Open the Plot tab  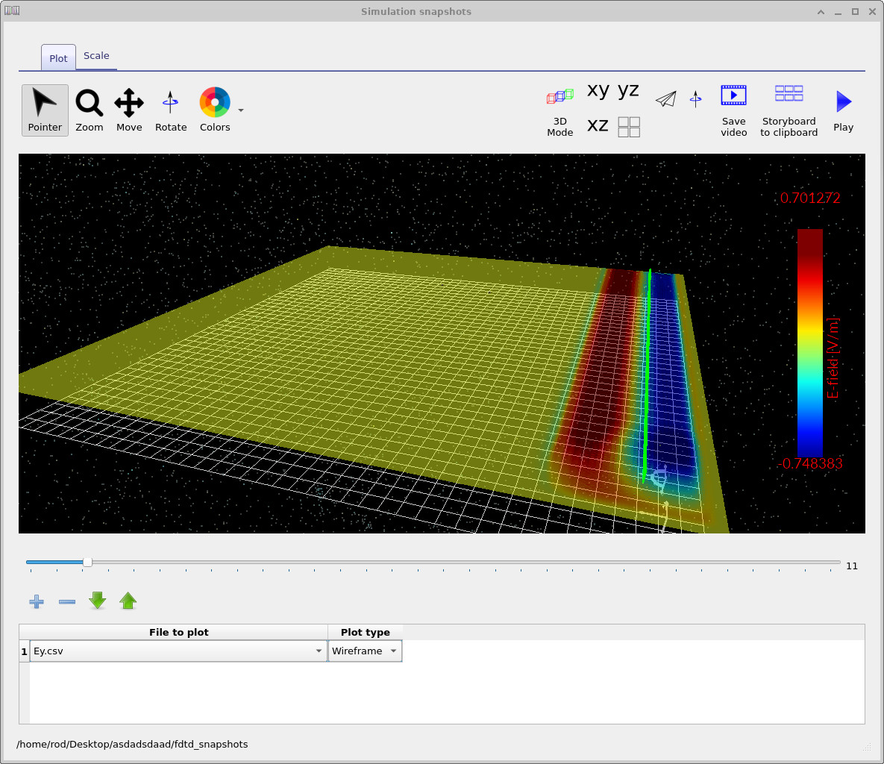(58, 58)
